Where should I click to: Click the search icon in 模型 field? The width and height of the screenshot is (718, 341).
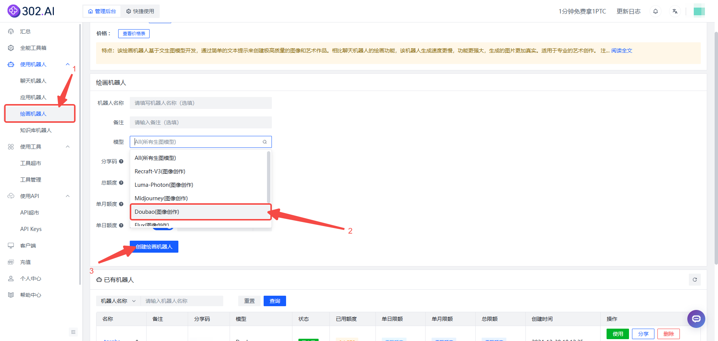(x=265, y=142)
